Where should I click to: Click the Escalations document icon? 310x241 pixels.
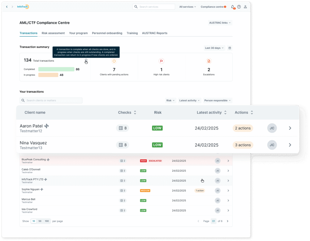209,61
